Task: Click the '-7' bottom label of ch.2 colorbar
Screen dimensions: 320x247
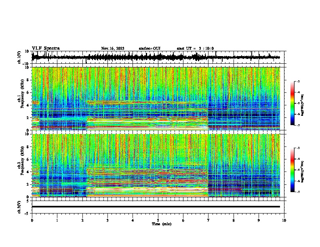Action: (298, 192)
